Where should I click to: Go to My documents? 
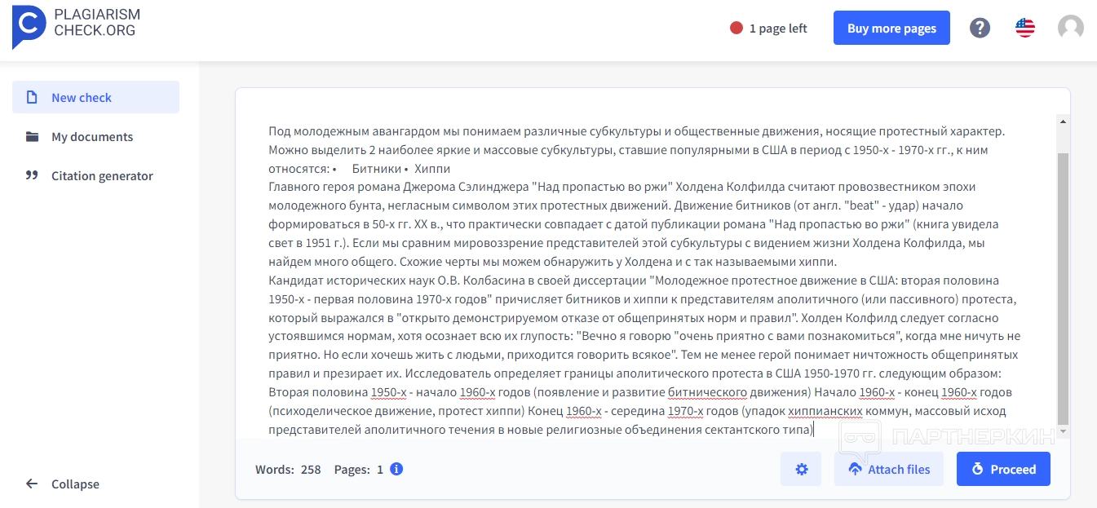[x=92, y=137]
